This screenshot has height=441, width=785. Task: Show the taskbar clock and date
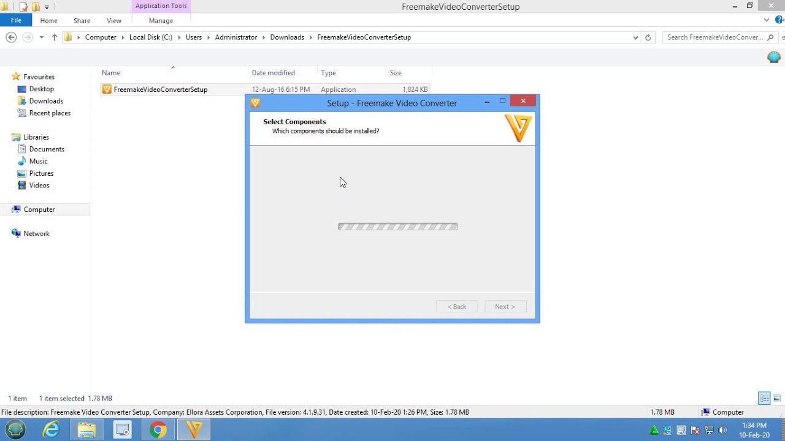pyautogui.click(x=754, y=430)
